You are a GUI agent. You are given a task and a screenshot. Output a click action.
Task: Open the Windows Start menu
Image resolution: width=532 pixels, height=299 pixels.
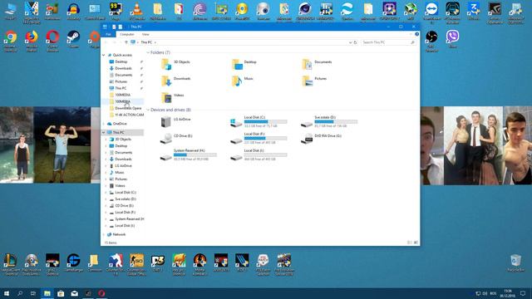6,293
